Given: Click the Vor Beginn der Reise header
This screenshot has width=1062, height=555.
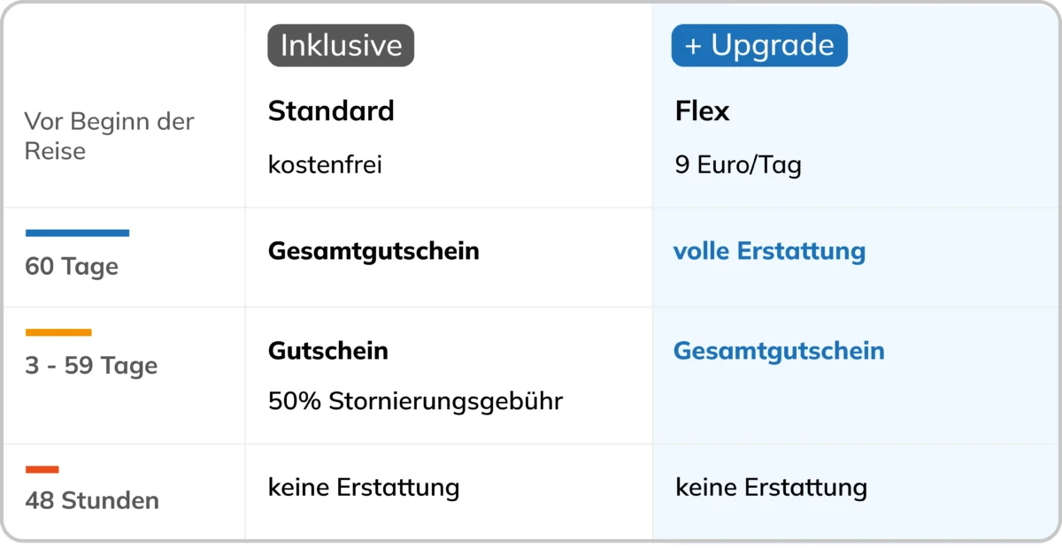Looking at the screenshot, I should point(109,136).
